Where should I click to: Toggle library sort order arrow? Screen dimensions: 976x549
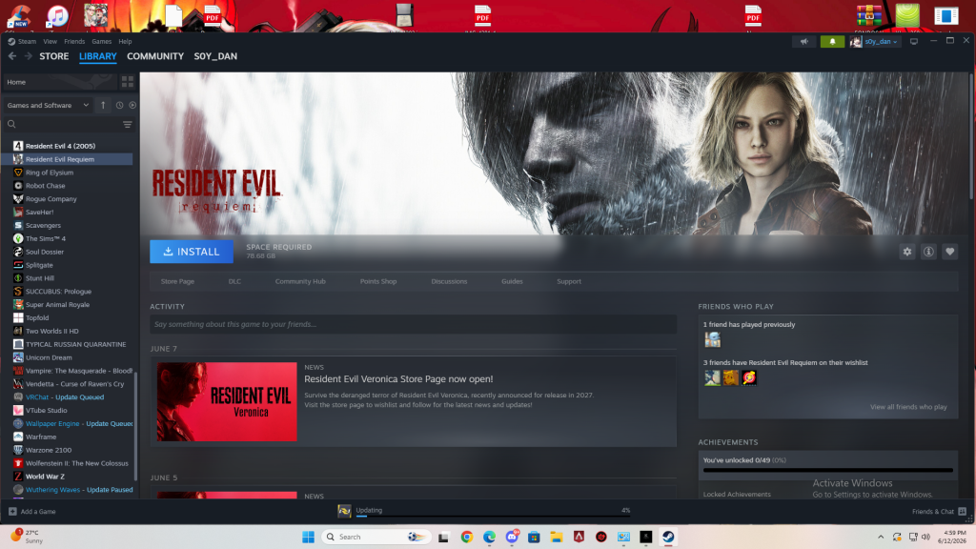click(103, 105)
